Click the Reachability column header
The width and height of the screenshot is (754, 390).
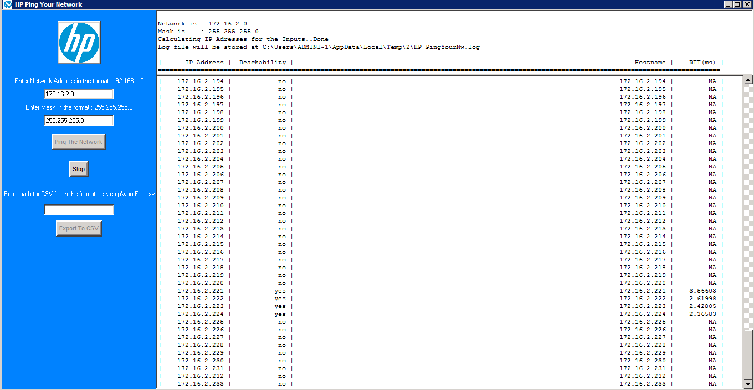[x=263, y=63]
